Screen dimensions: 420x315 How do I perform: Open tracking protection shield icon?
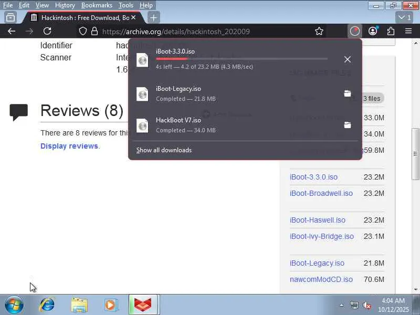(x=83, y=31)
